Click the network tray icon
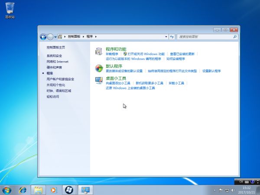 pyautogui.click(x=227, y=190)
